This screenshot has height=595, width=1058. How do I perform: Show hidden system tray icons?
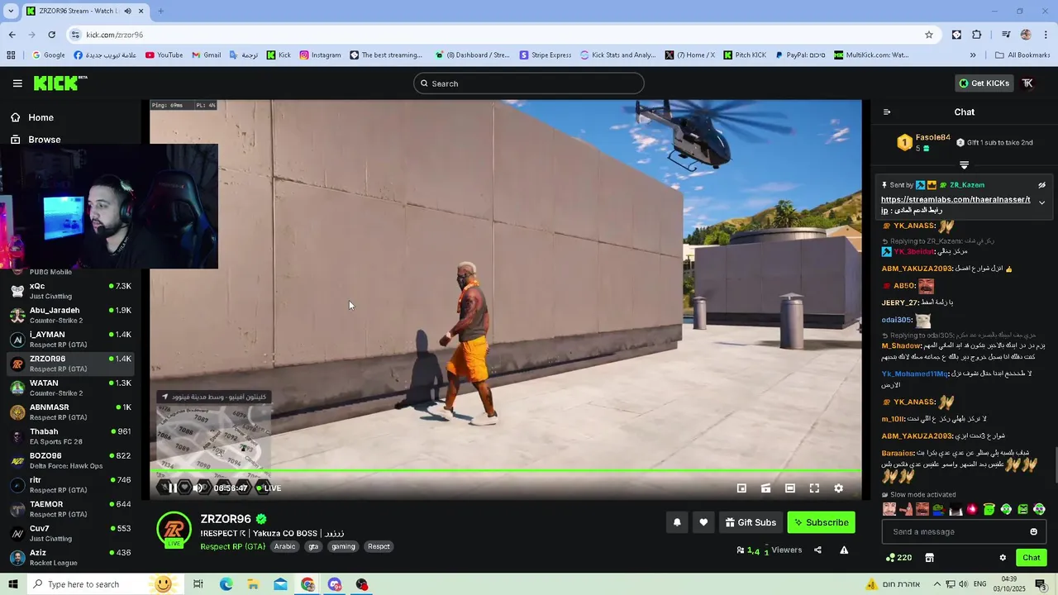[x=936, y=584]
